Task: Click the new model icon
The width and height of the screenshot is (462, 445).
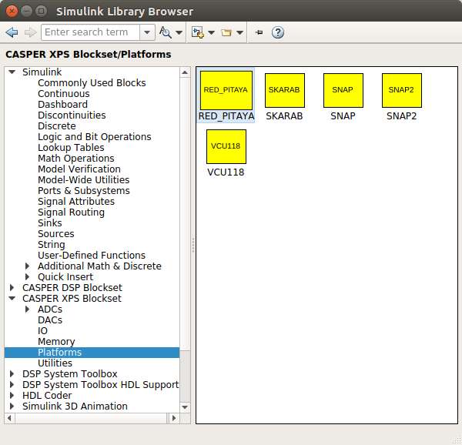Action: tap(197, 32)
